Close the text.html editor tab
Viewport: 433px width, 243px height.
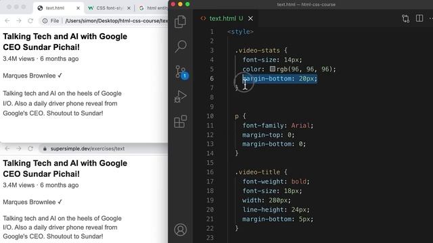tap(250, 18)
